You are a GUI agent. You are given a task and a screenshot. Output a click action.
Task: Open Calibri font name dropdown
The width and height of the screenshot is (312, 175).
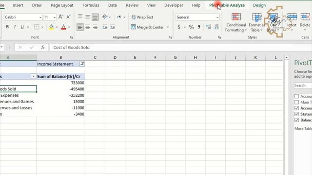coord(40,17)
